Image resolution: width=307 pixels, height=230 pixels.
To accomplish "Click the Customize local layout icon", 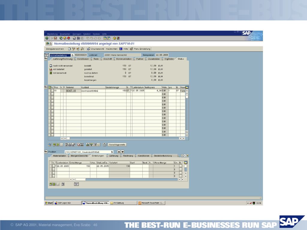I will click(118, 38).
